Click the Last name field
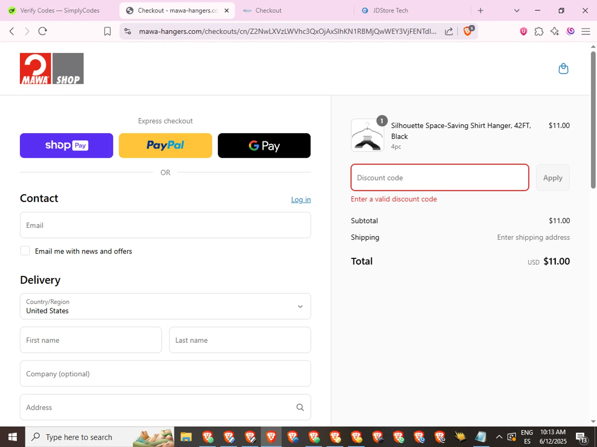Image resolution: width=597 pixels, height=447 pixels. click(x=240, y=340)
